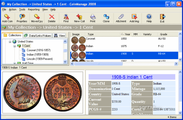Open the Action menu

coord(13,10)
